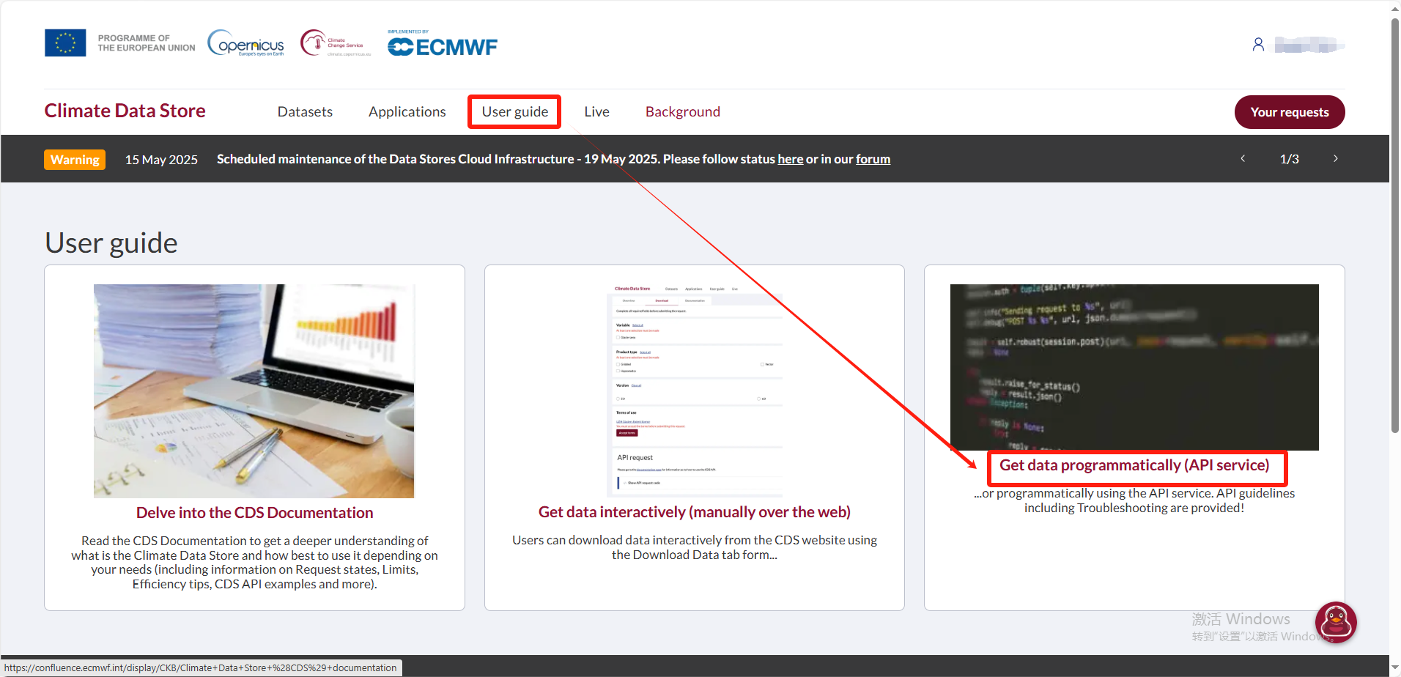Click the code screen thumbnail image
Viewport: 1401px width, 677px height.
tap(1134, 367)
